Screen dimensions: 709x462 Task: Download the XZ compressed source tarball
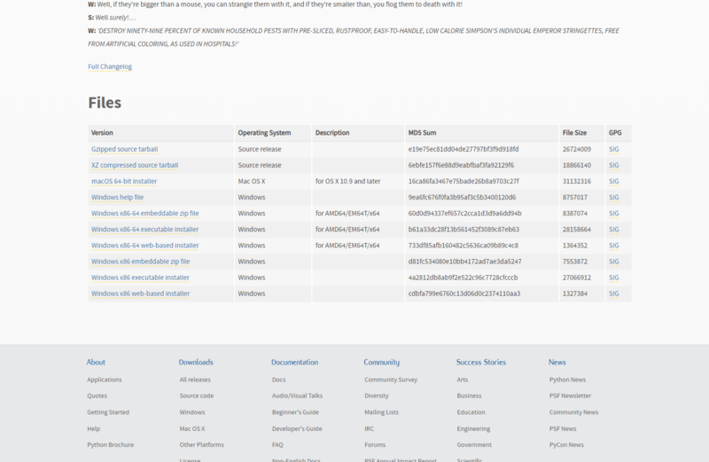click(135, 165)
